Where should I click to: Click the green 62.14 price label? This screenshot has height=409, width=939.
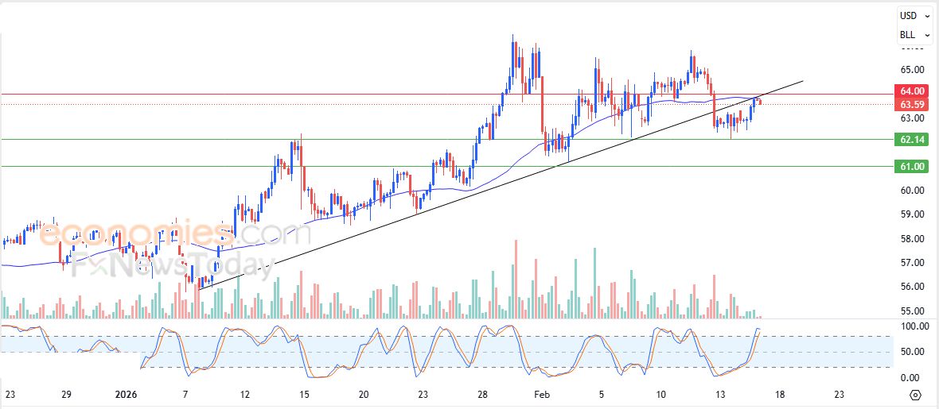click(912, 140)
